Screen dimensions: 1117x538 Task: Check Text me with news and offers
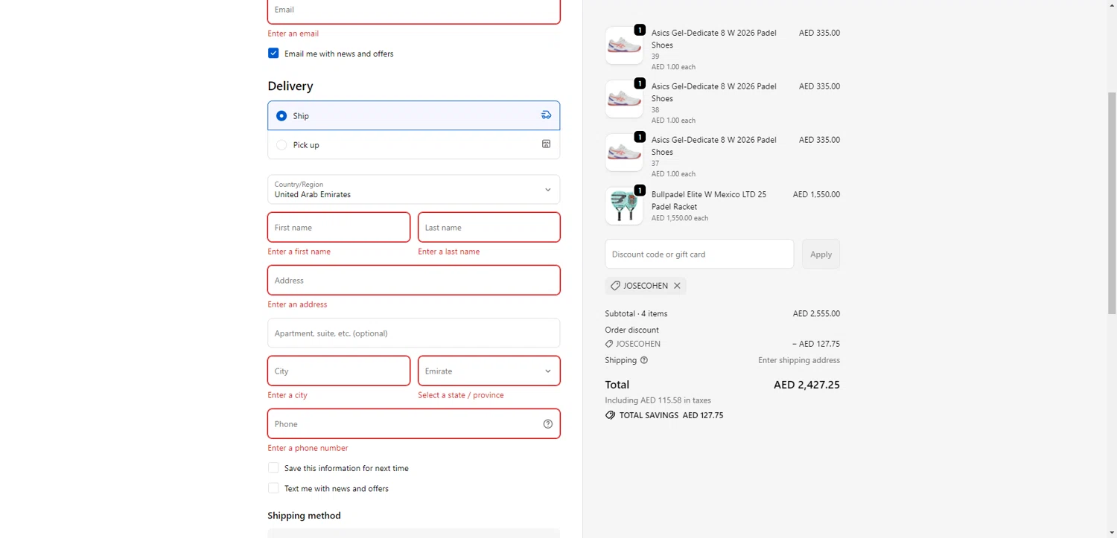coord(273,488)
